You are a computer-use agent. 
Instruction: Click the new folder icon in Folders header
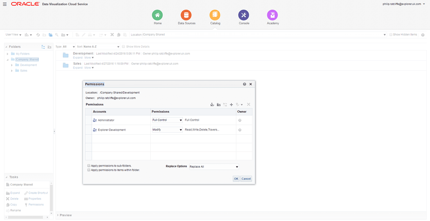(x=50, y=47)
